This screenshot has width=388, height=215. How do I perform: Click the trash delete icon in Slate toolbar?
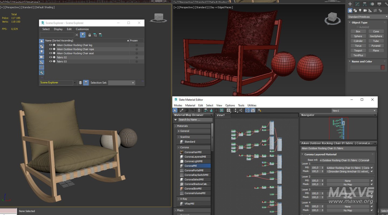point(199,110)
